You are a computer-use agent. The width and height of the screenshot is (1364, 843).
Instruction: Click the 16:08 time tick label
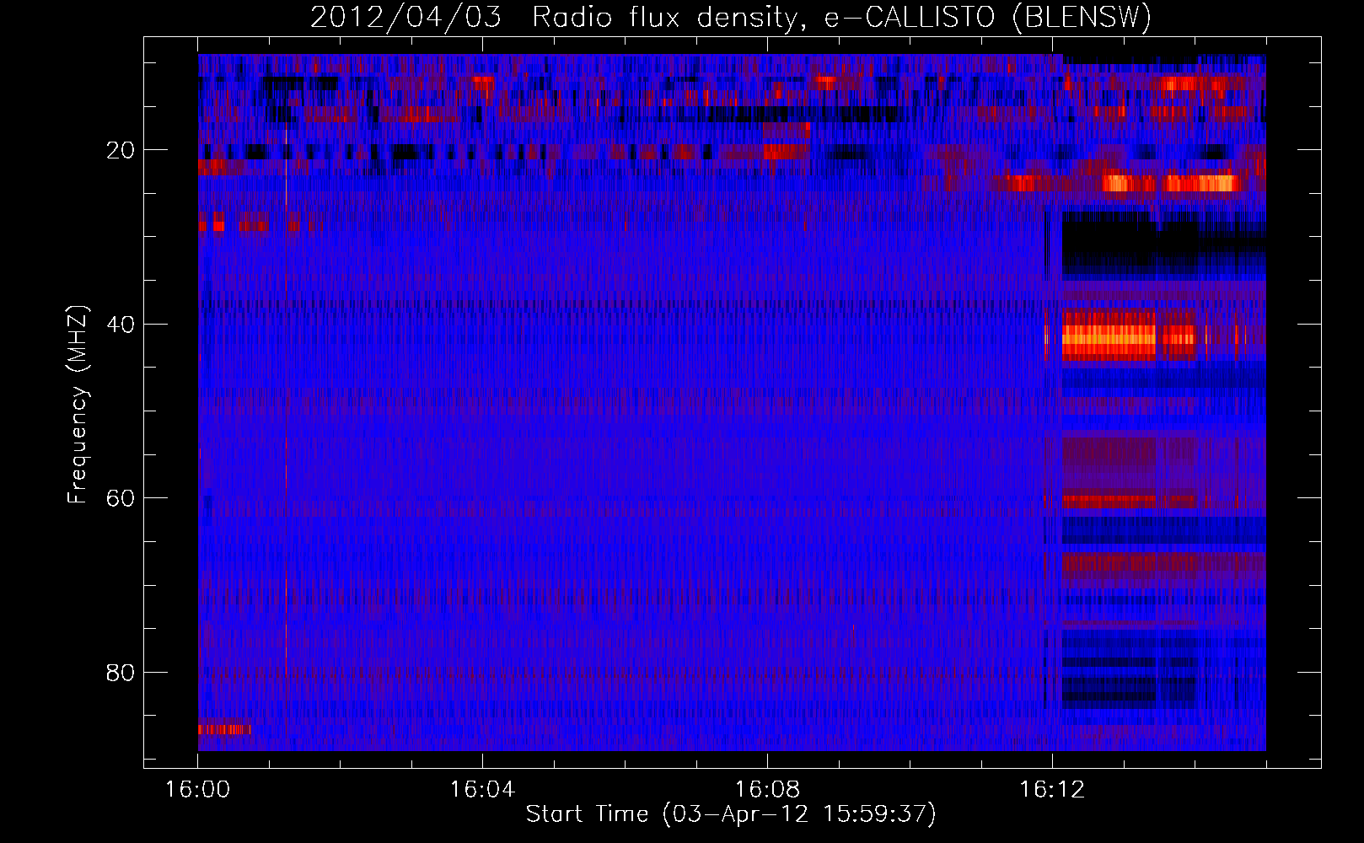point(767,790)
